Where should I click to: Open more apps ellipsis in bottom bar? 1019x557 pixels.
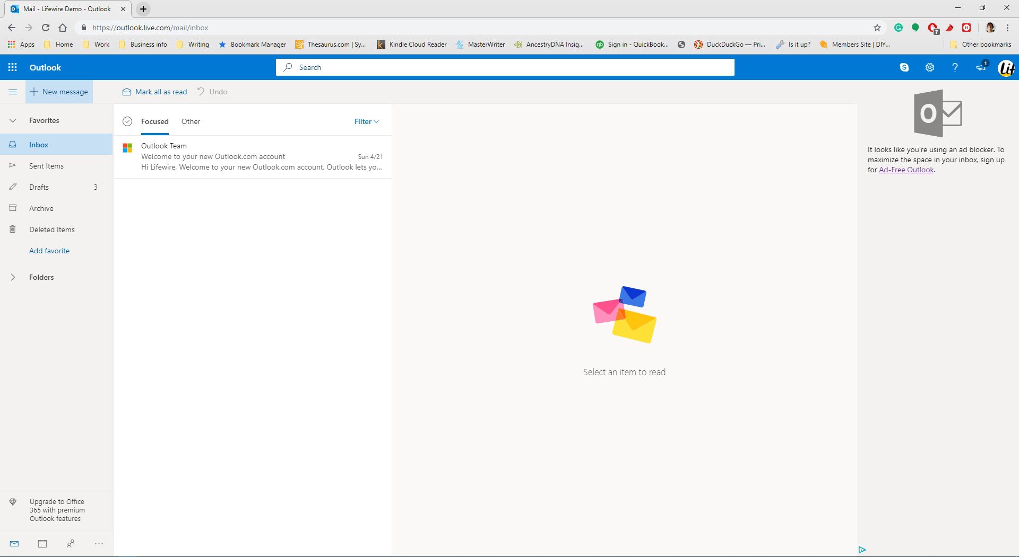coord(99,544)
